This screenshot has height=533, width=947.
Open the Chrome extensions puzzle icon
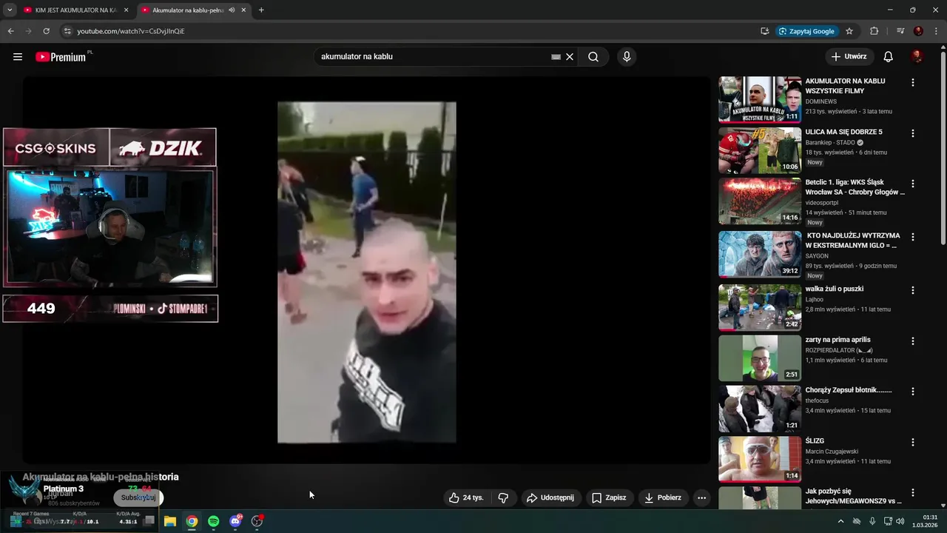point(874,31)
